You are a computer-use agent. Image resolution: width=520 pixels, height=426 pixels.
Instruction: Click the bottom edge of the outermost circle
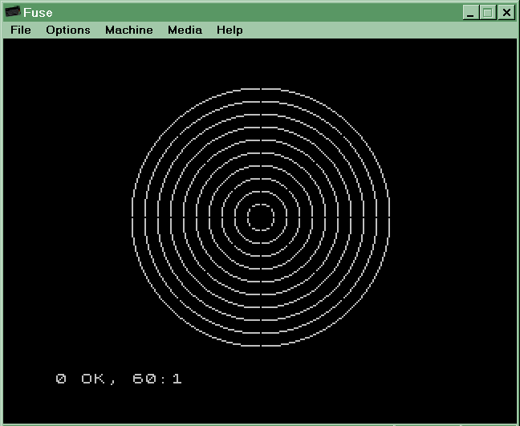261,345
